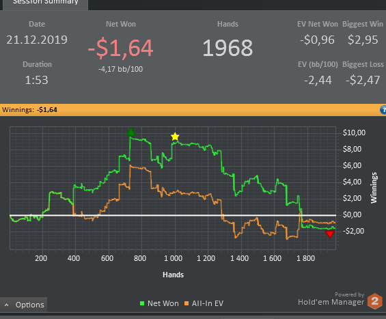Click the 1 800 hands axis tick

[305, 258]
